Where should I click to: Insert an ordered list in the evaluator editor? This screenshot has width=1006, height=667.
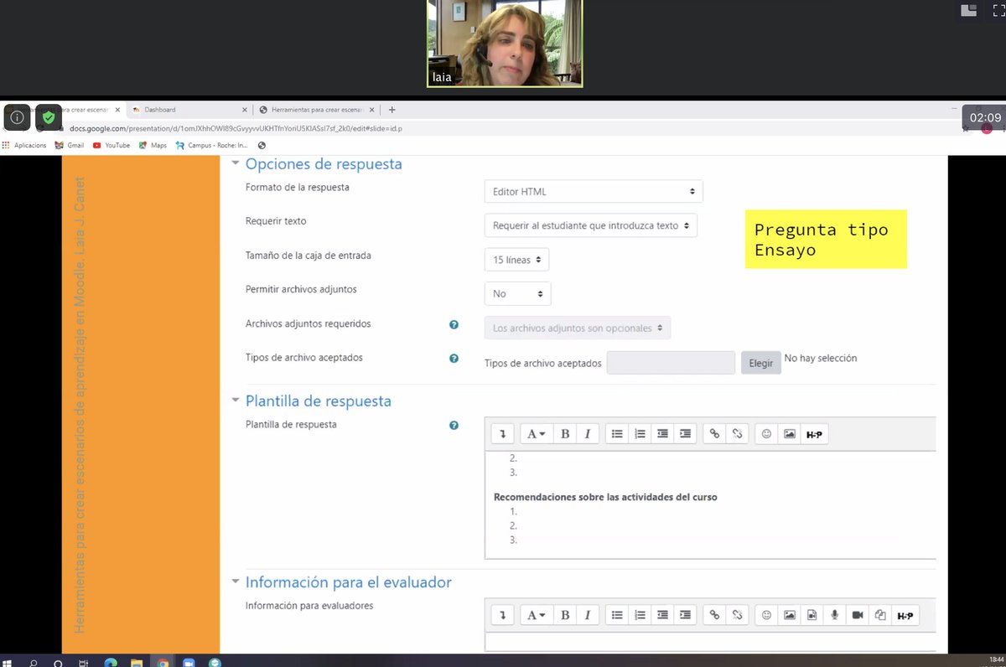coord(640,614)
